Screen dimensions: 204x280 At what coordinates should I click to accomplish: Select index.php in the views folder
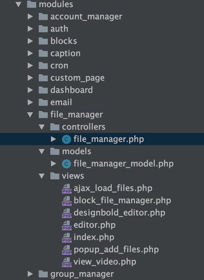[94, 237]
